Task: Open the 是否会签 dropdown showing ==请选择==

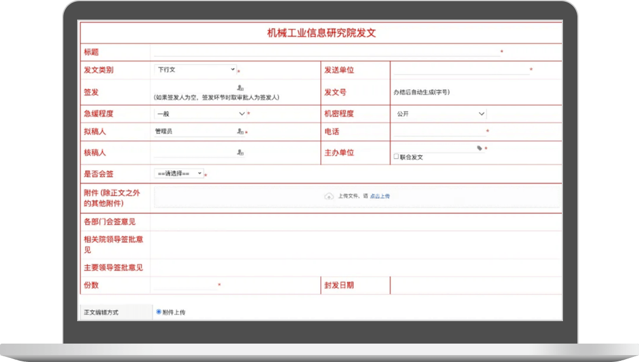Action: pos(178,173)
